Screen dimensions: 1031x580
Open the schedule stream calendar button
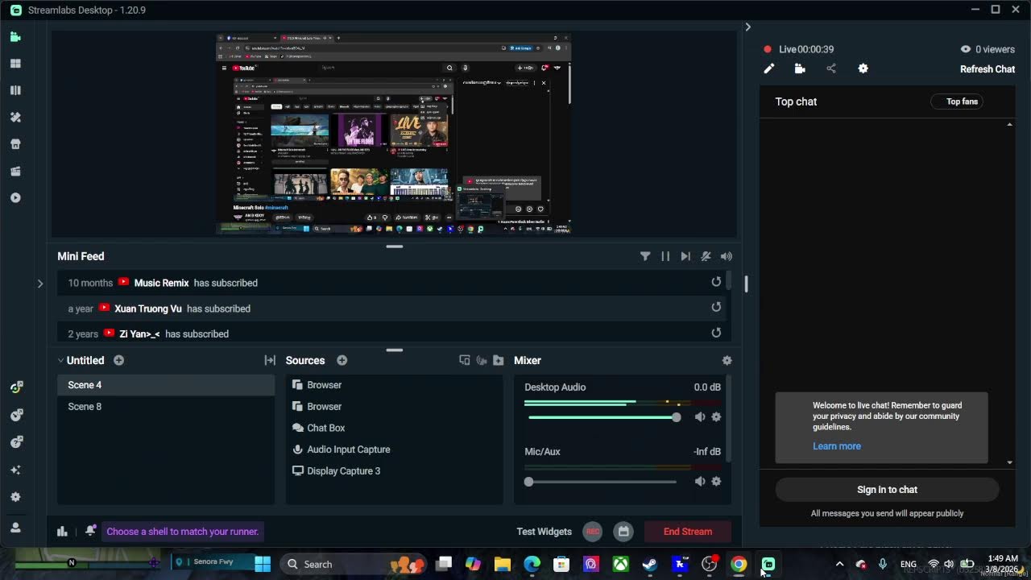(623, 532)
